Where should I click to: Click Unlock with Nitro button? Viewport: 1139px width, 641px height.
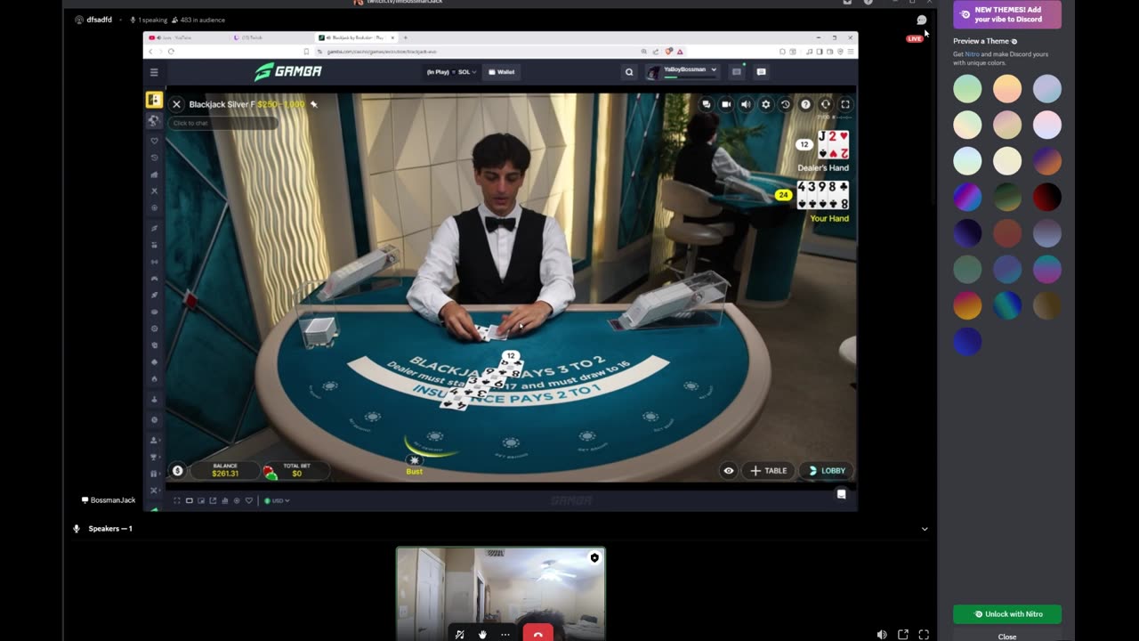pyautogui.click(x=1007, y=614)
